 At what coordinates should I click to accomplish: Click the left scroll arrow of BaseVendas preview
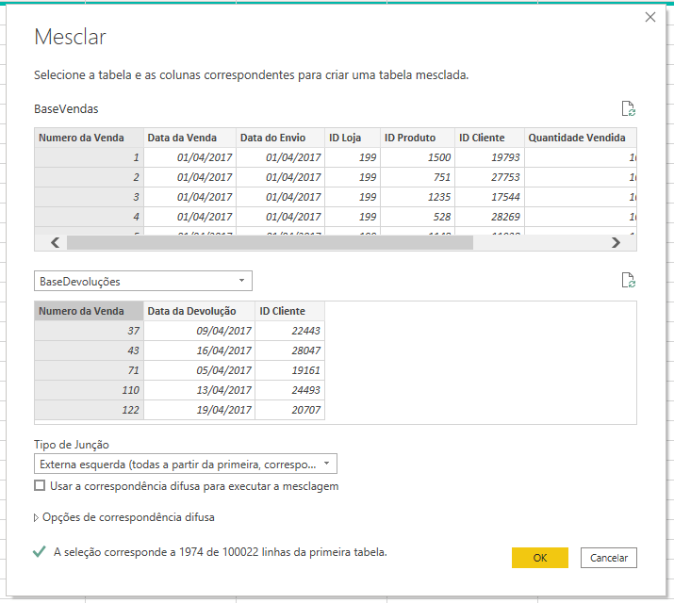(x=55, y=243)
